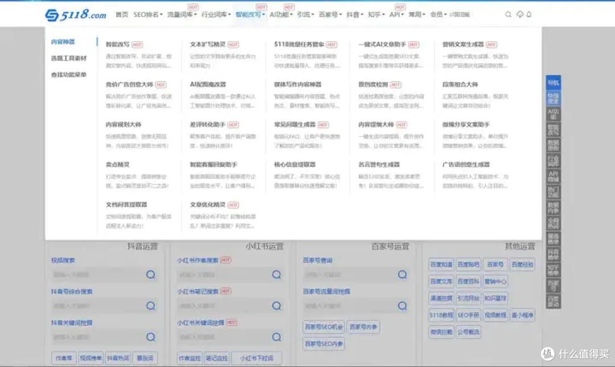This screenshot has height=367, width=615.
Task: Click the 笔记监控 button
Action: tap(216, 358)
